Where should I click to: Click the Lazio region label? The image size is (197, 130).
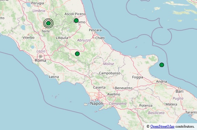41,51
